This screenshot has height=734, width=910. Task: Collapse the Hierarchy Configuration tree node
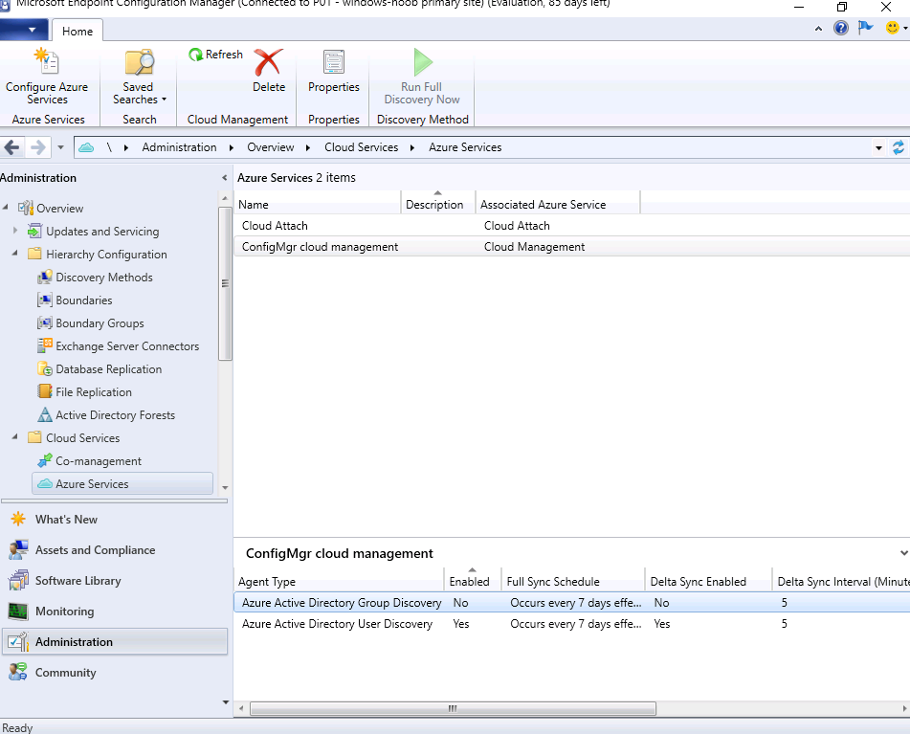15,254
